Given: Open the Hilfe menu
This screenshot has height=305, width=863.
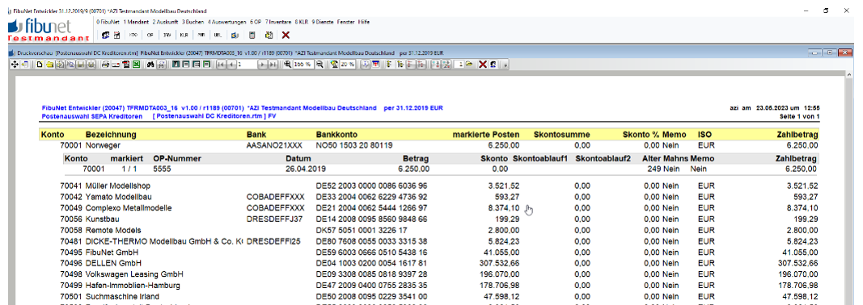Looking at the screenshot, I should pyautogui.click(x=364, y=22).
